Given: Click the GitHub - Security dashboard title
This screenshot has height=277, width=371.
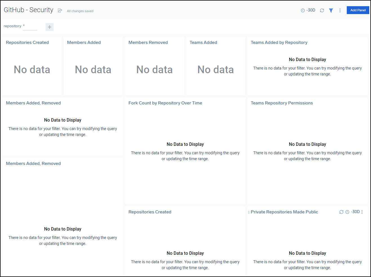Looking at the screenshot, I should point(28,10).
